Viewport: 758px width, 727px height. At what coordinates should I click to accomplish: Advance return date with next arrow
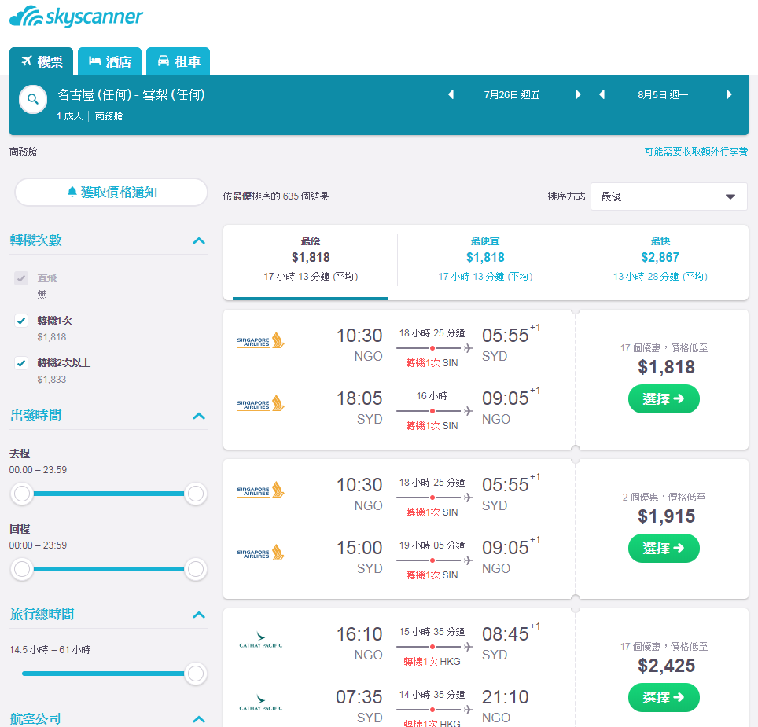729,94
